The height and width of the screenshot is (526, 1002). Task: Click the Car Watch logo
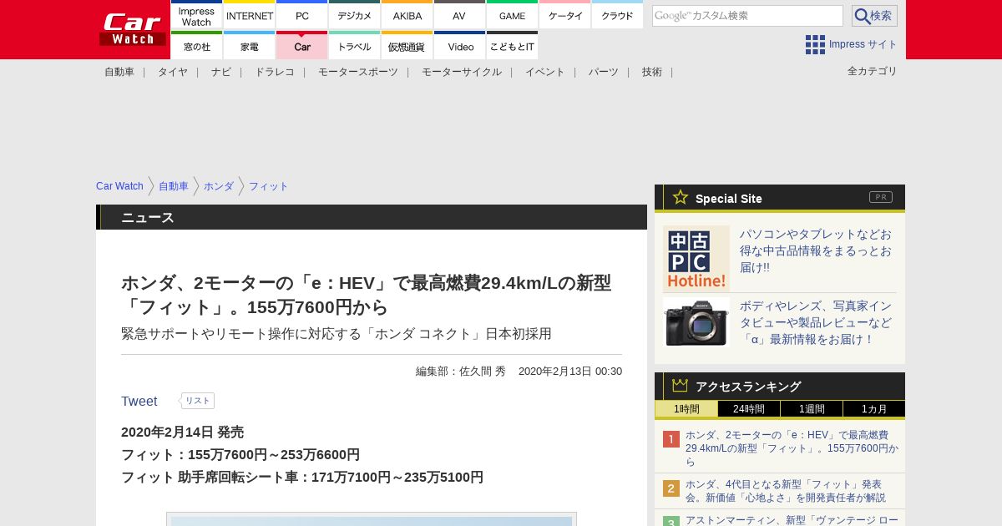coord(133,29)
